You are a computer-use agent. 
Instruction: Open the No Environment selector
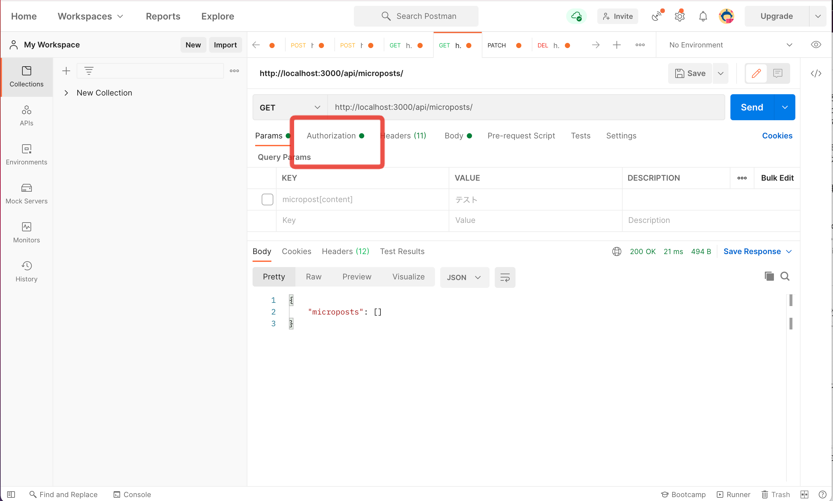click(728, 45)
